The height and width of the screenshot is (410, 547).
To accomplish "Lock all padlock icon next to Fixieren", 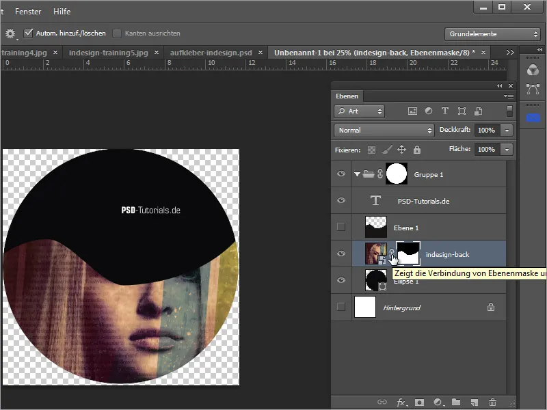I will coord(417,150).
